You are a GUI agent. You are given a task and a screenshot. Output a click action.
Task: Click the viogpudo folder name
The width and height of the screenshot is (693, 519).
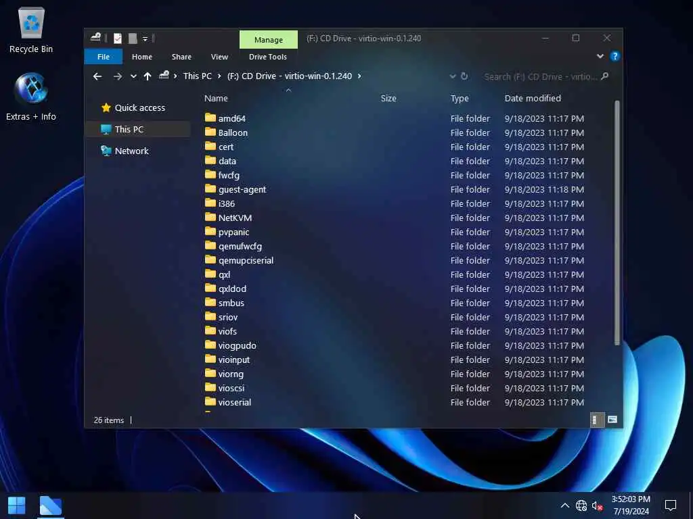[x=237, y=345]
